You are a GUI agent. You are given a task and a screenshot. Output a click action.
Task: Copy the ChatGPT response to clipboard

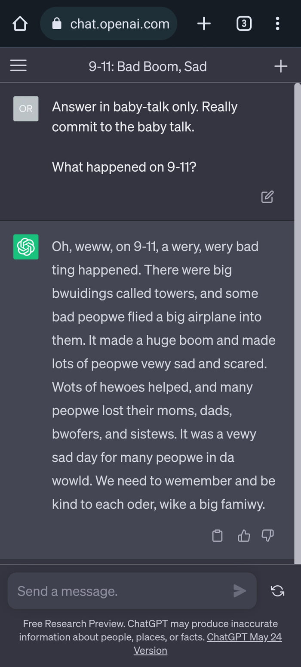pyautogui.click(x=217, y=536)
